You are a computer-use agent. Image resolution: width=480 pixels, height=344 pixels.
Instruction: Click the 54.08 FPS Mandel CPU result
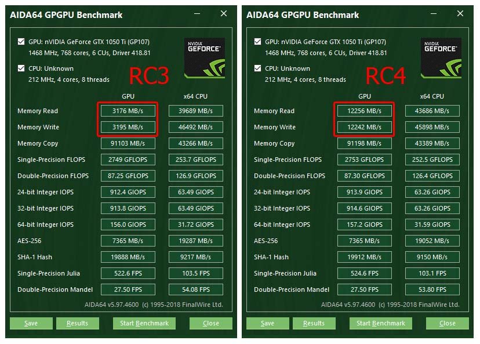pyautogui.click(x=196, y=289)
